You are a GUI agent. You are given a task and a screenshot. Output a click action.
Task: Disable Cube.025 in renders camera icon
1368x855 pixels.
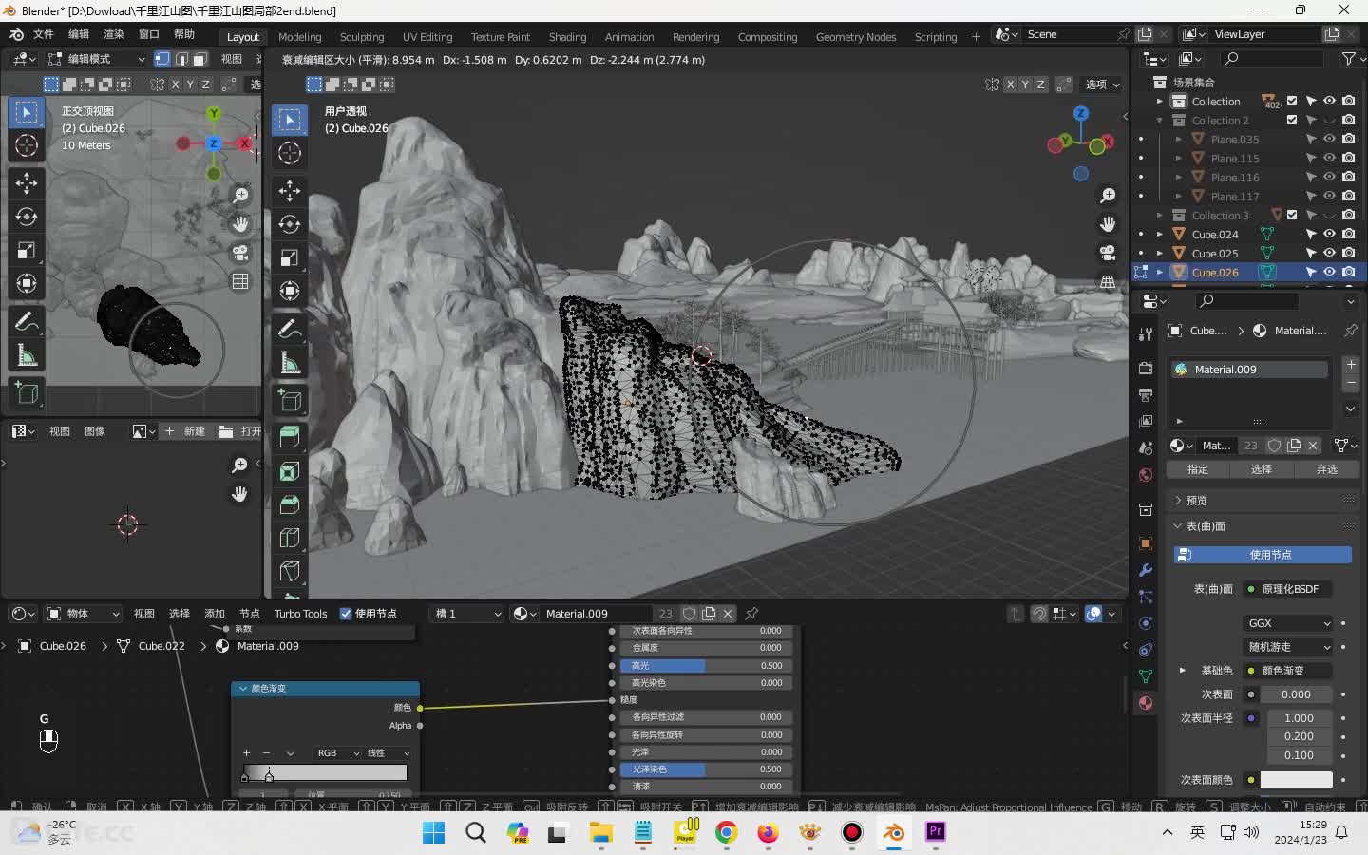(x=1349, y=253)
